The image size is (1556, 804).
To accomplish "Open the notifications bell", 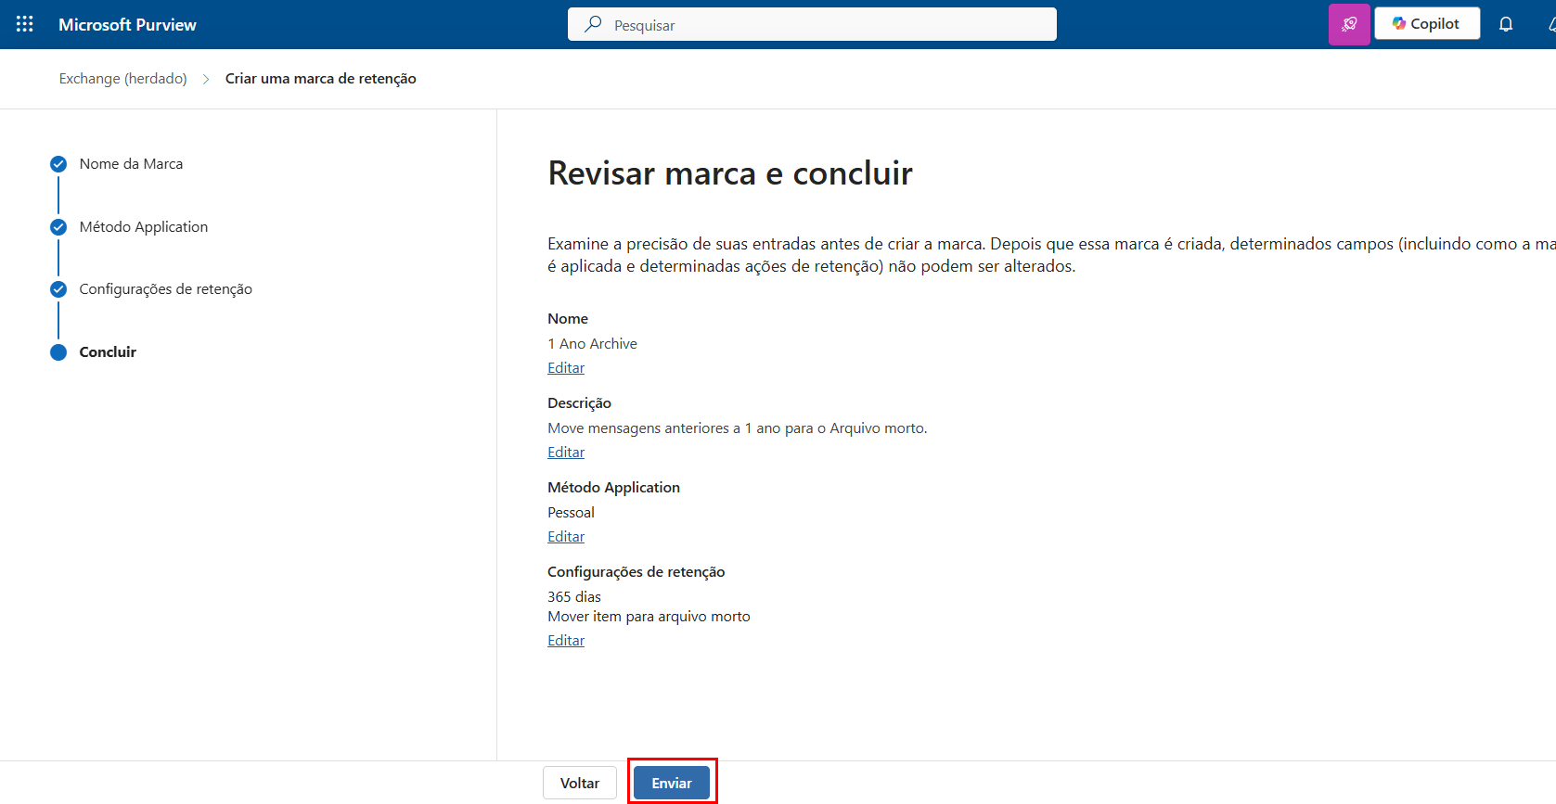I will click(1505, 24).
